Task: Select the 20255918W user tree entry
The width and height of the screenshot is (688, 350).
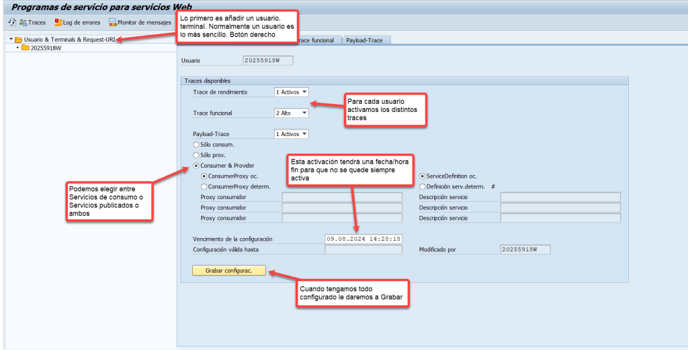Action: pyautogui.click(x=46, y=48)
